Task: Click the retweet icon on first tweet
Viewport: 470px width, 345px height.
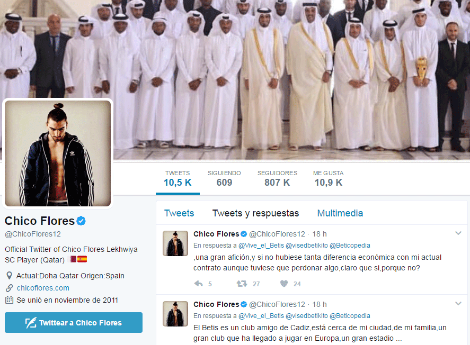Action: 242,284
